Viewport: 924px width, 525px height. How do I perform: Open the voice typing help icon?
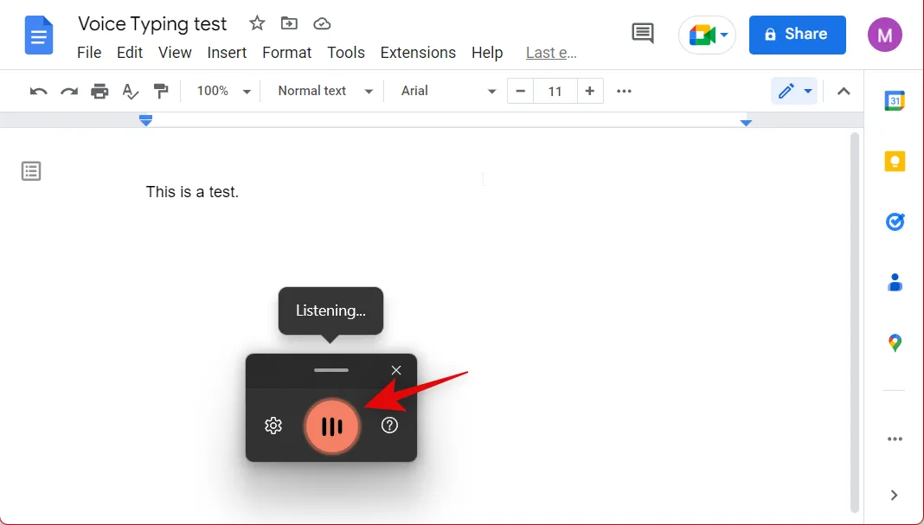389,425
